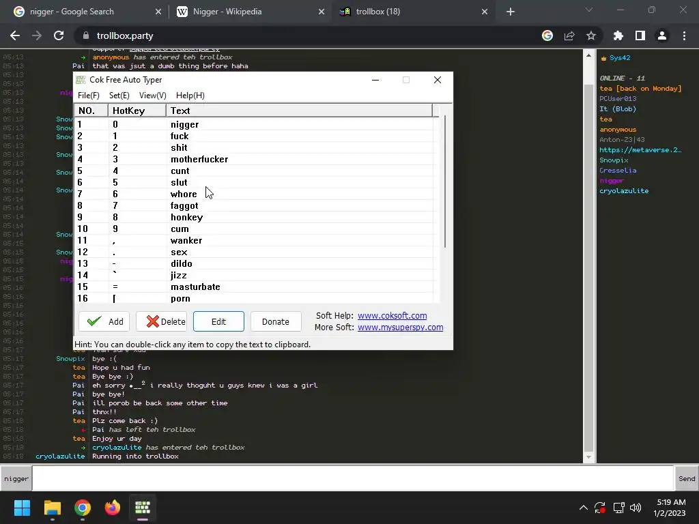Open the network tray icon

point(618,508)
